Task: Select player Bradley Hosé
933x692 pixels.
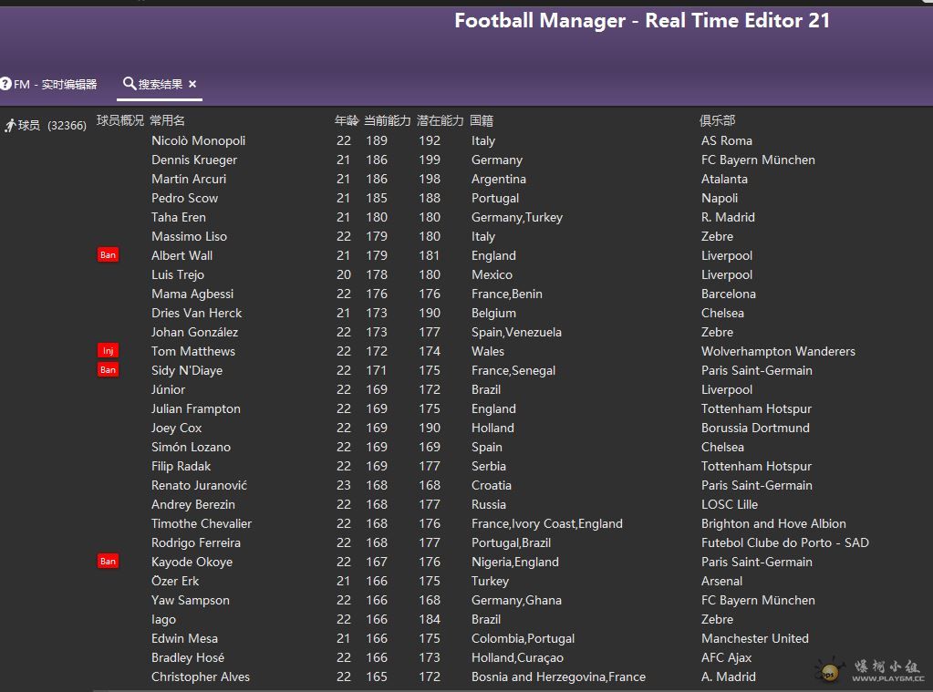Action: [x=188, y=657]
